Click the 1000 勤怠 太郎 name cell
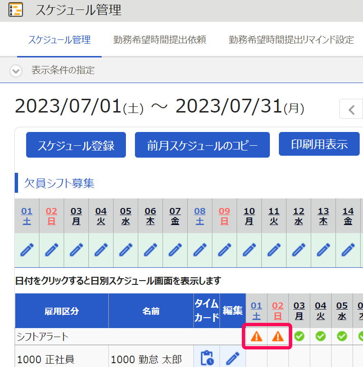Screen dimensions: 363x367 pos(151,356)
